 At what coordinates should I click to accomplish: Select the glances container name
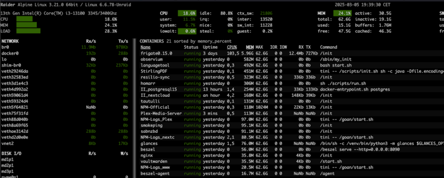pyautogui.click(x=149, y=143)
